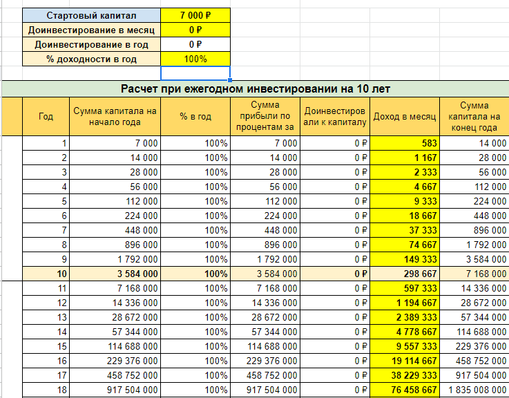Select the 0 ₽ reinvestment cell in year 7 row
Viewport: 509px width, 398px height.
(335, 230)
